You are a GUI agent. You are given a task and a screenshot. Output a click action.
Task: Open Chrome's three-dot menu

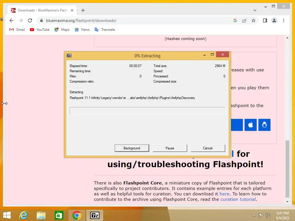[283, 20]
